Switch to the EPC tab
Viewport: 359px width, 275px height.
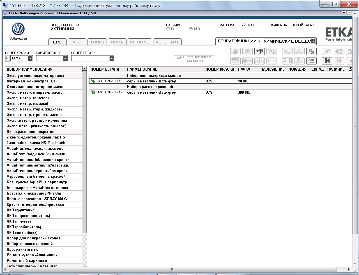tap(57, 42)
